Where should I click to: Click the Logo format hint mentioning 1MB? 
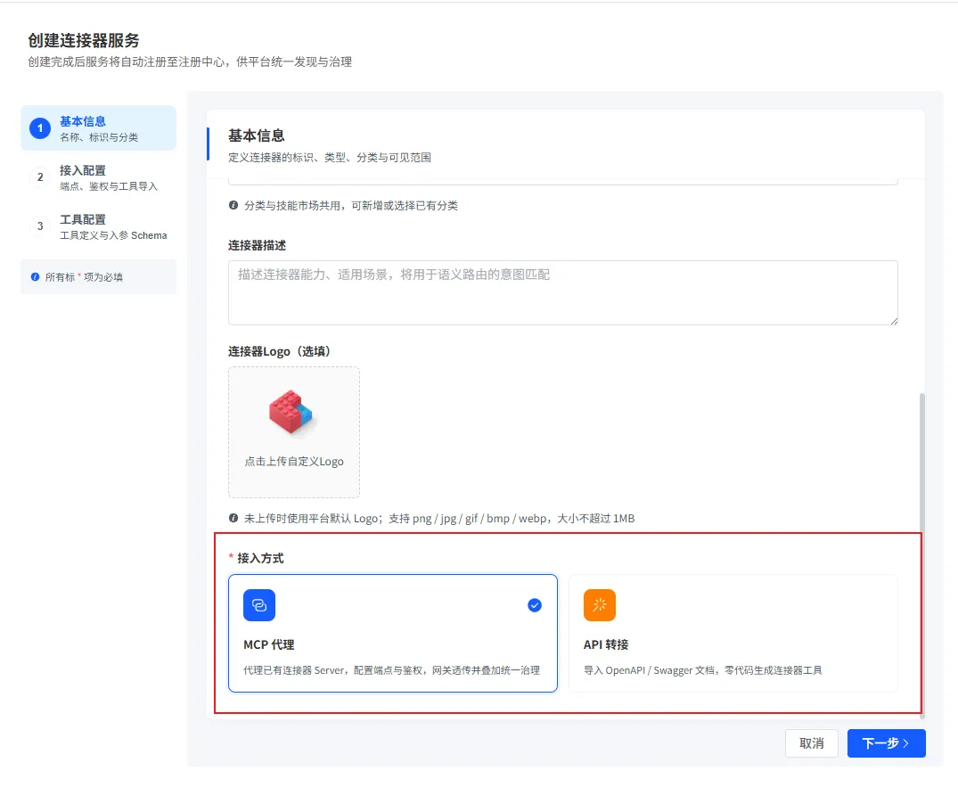(439, 518)
